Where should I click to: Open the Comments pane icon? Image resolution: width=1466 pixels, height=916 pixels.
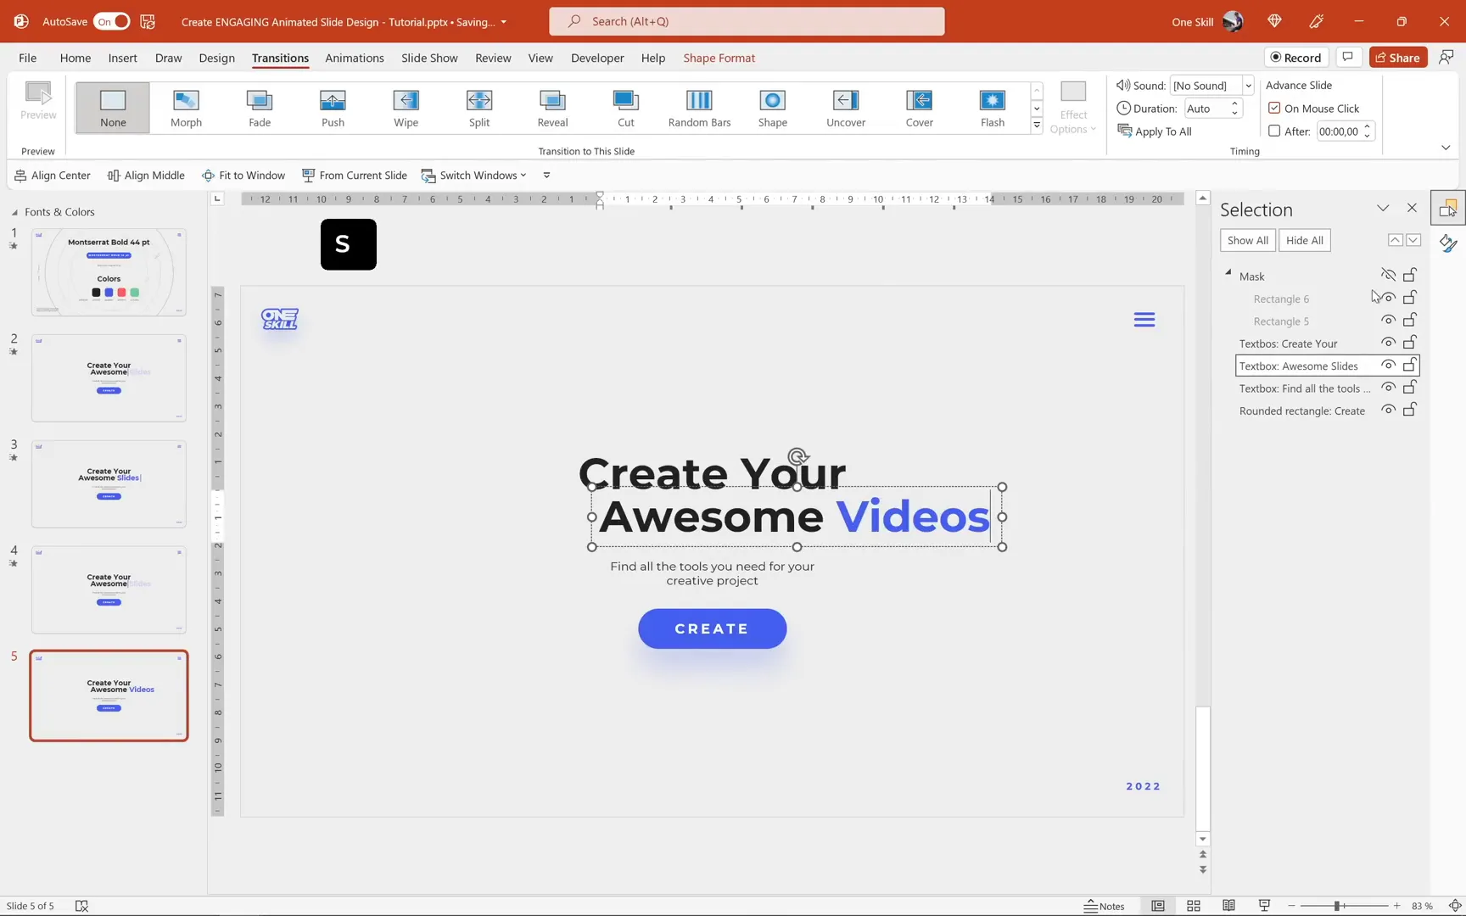[1347, 57]
